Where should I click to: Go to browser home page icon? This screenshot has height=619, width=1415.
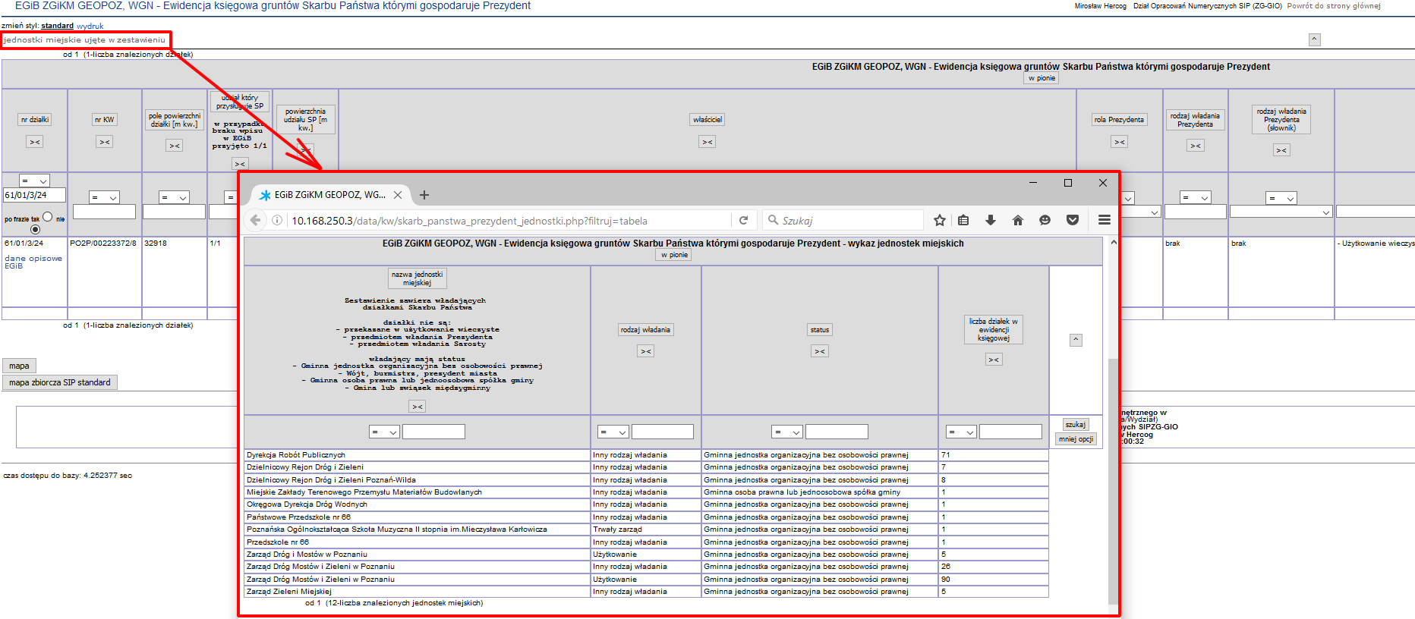pos(1018,220)
